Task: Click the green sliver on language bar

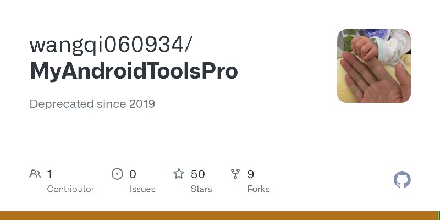Action: (x=439, y=216)
